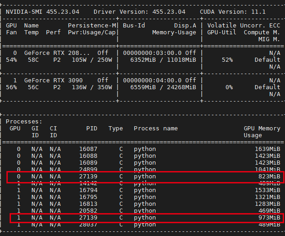Select PID 16089

(88, 163)
